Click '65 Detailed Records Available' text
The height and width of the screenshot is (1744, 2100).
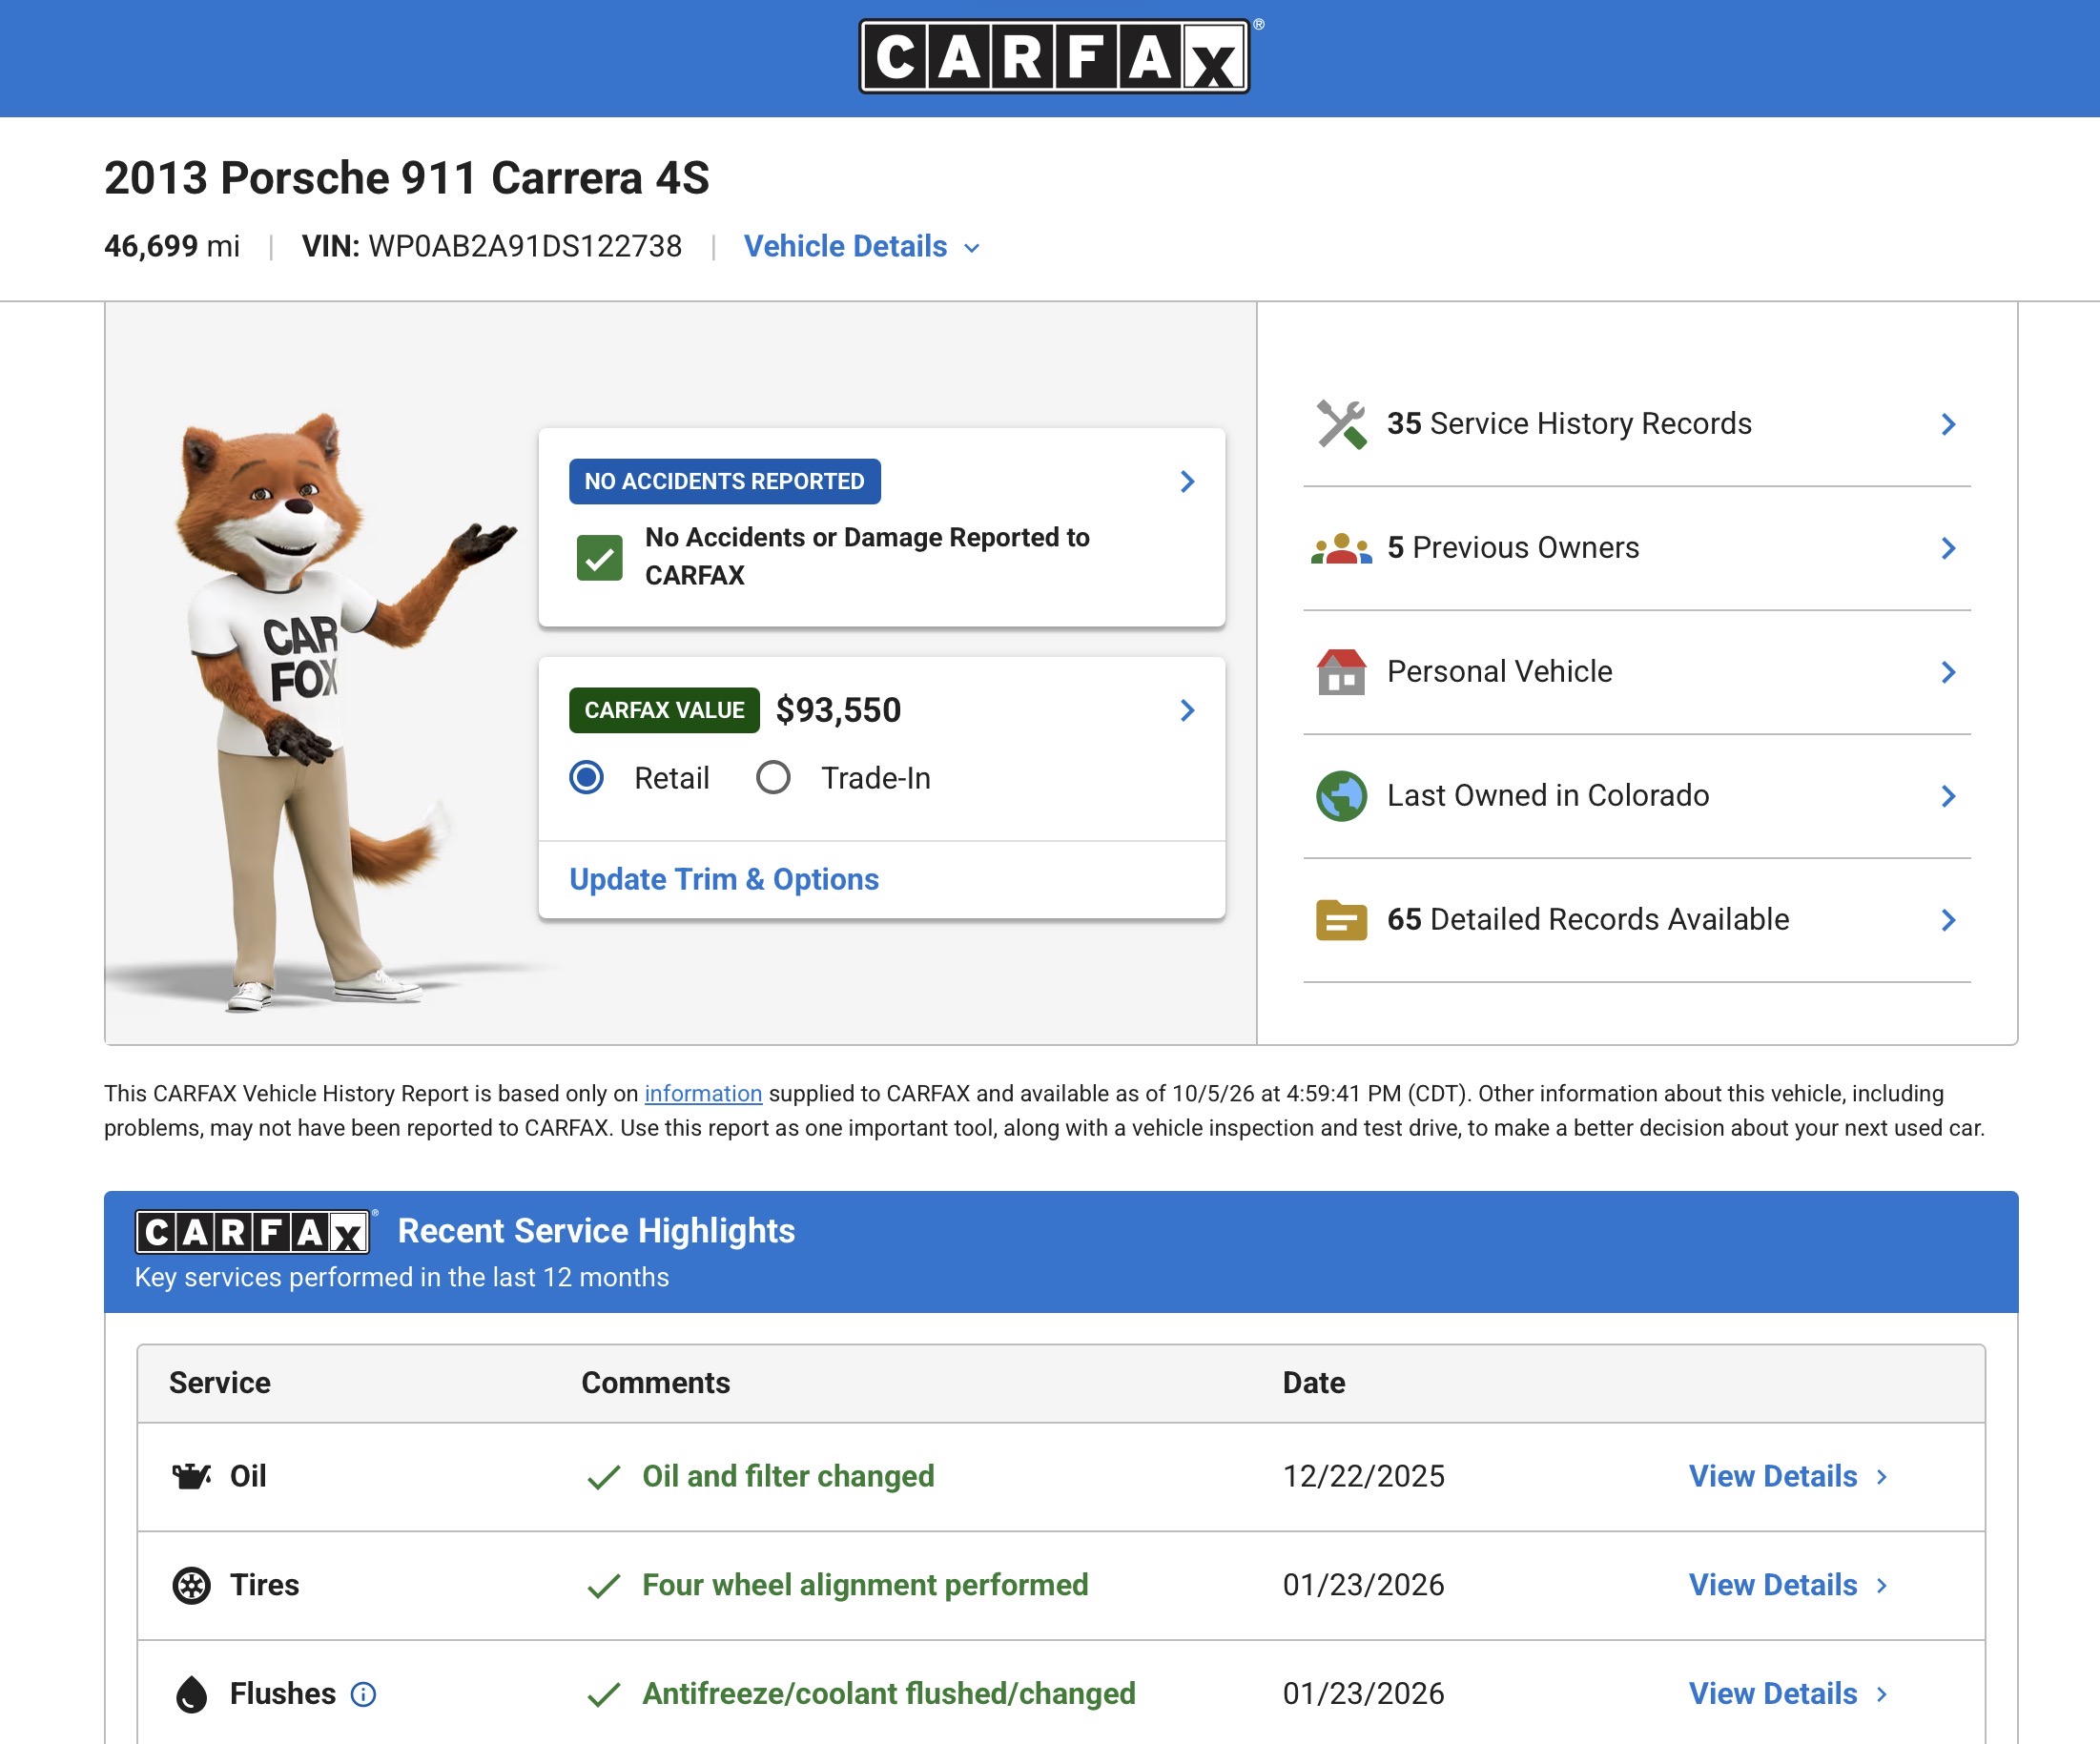1588,920
